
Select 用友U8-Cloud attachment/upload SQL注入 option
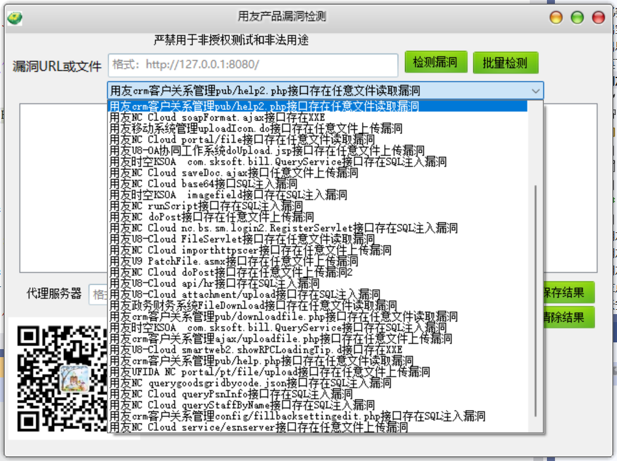click(x=318, y=294)
